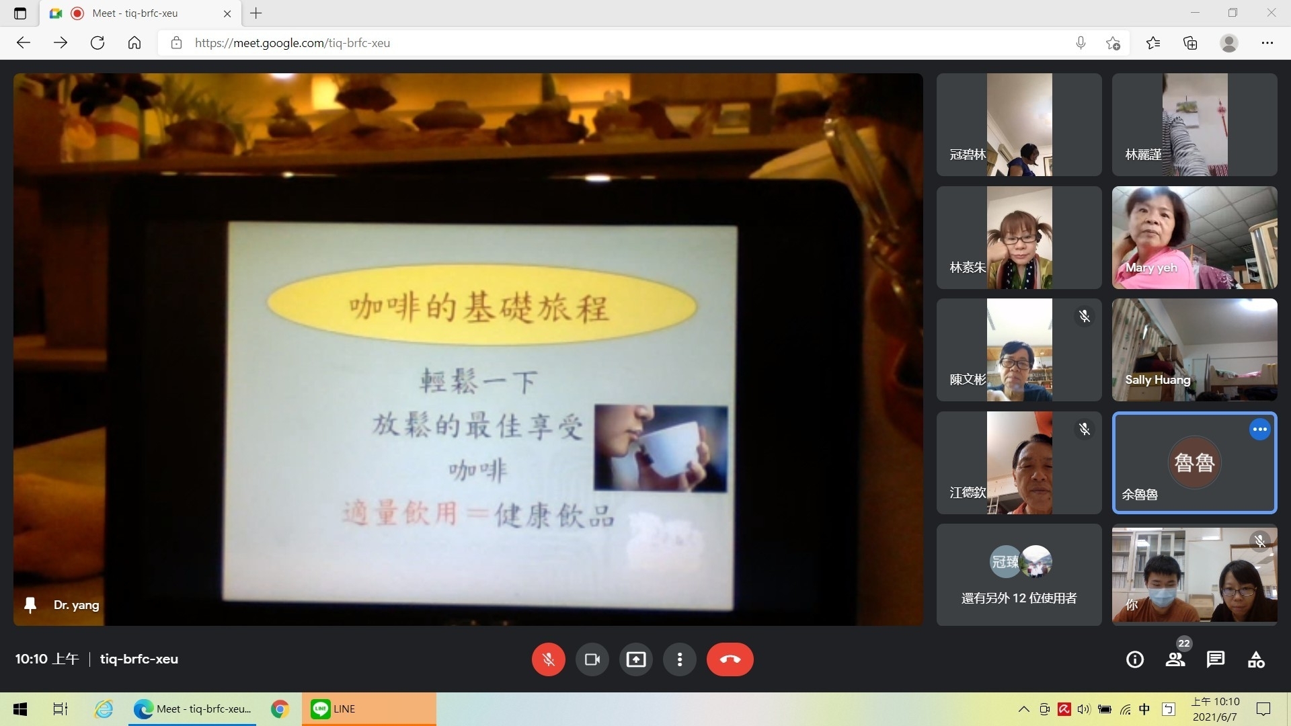The image size is (1291, 726).
Task: View site information lock icon
Action: pos(176,43)
